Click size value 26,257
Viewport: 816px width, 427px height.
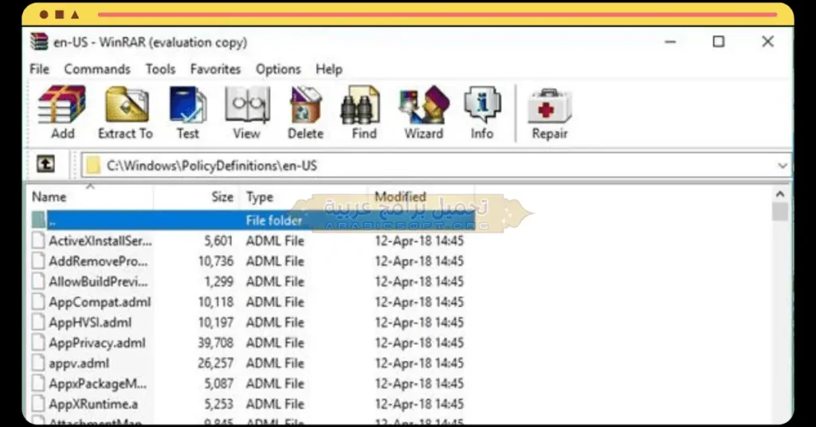click(216, 363)
